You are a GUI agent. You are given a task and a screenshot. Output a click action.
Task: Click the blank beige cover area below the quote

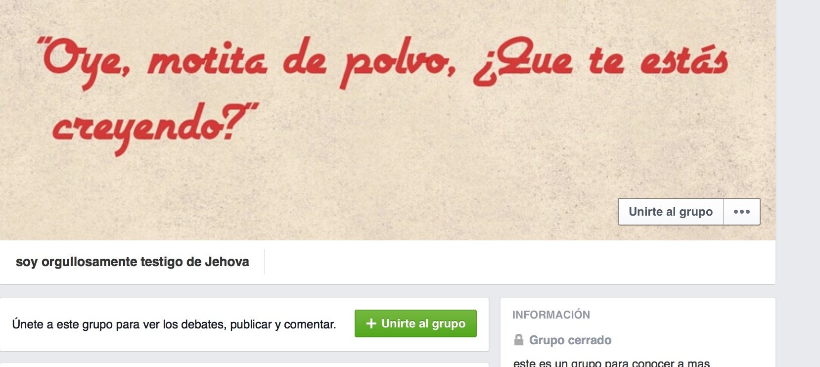coord(346,198)
